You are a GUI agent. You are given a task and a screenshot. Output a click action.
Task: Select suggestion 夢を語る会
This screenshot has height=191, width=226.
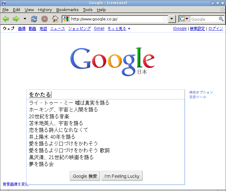pos(106,164)
